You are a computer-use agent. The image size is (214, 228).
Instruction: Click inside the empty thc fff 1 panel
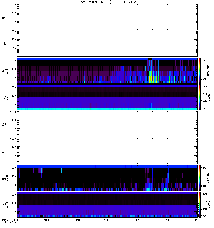(107, 124)
